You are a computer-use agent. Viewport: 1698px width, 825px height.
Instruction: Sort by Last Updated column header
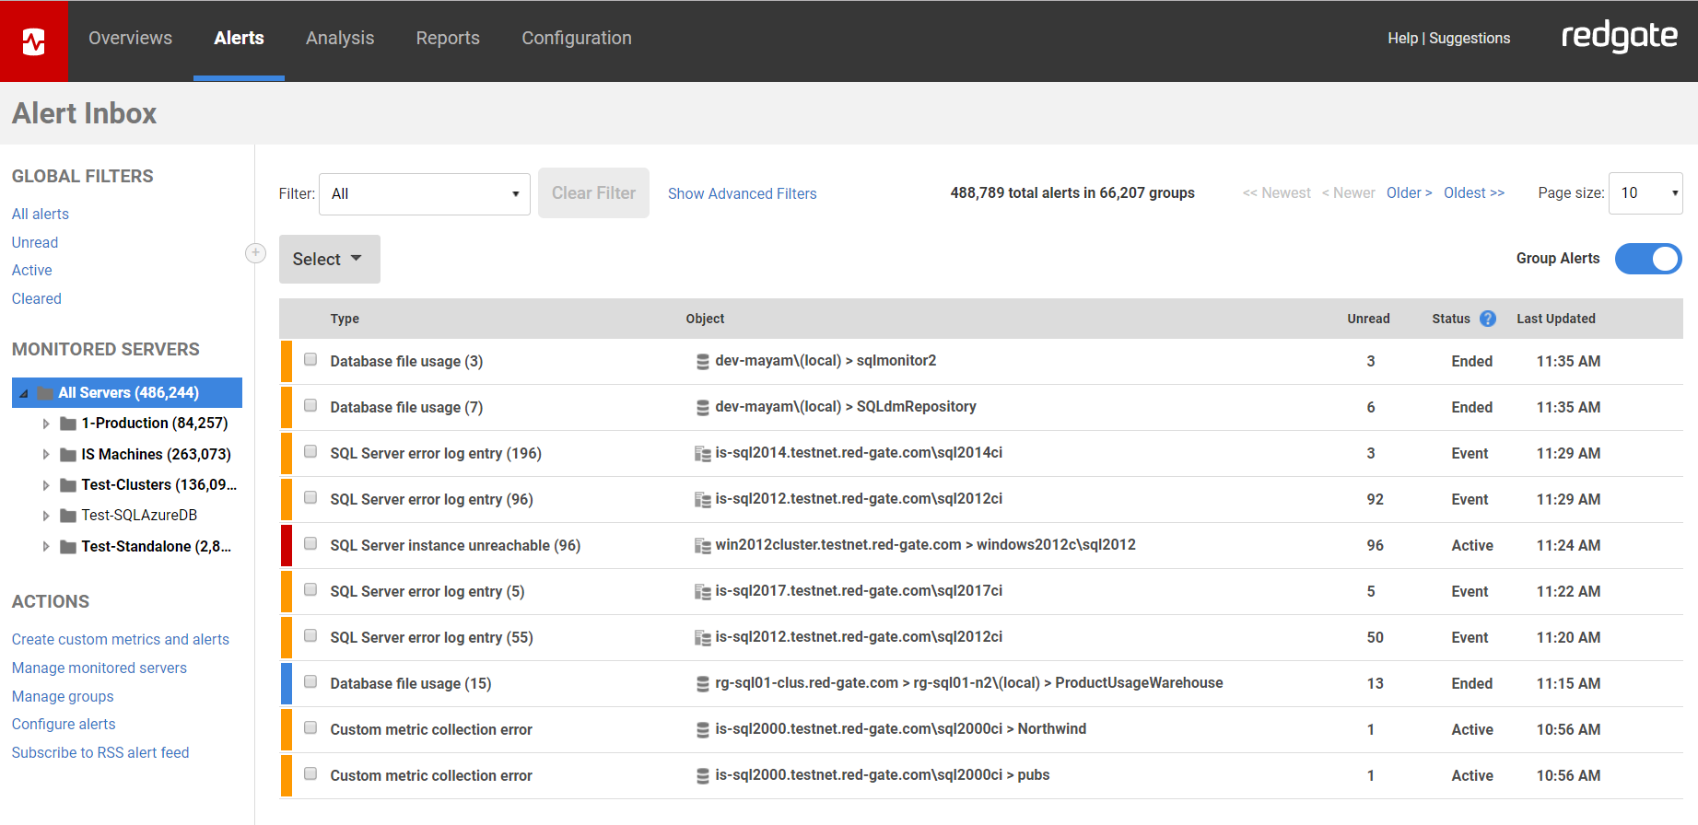[x=1556, y=319]
